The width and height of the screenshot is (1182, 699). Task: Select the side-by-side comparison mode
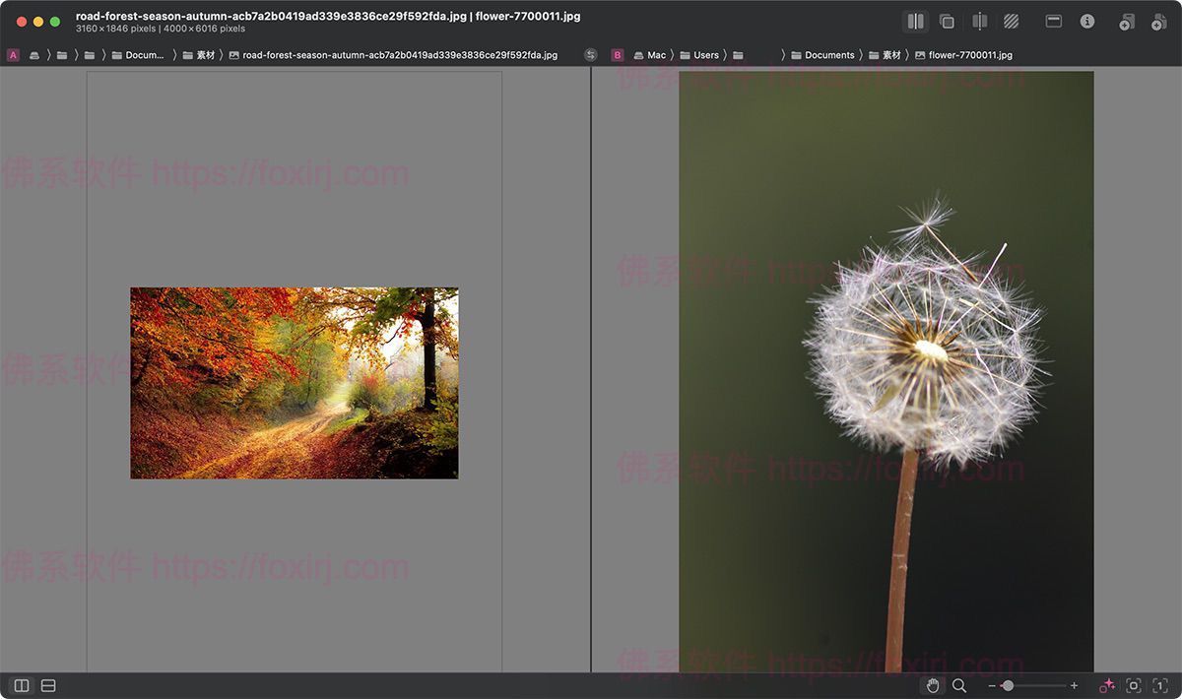click(x=915, y=21)
